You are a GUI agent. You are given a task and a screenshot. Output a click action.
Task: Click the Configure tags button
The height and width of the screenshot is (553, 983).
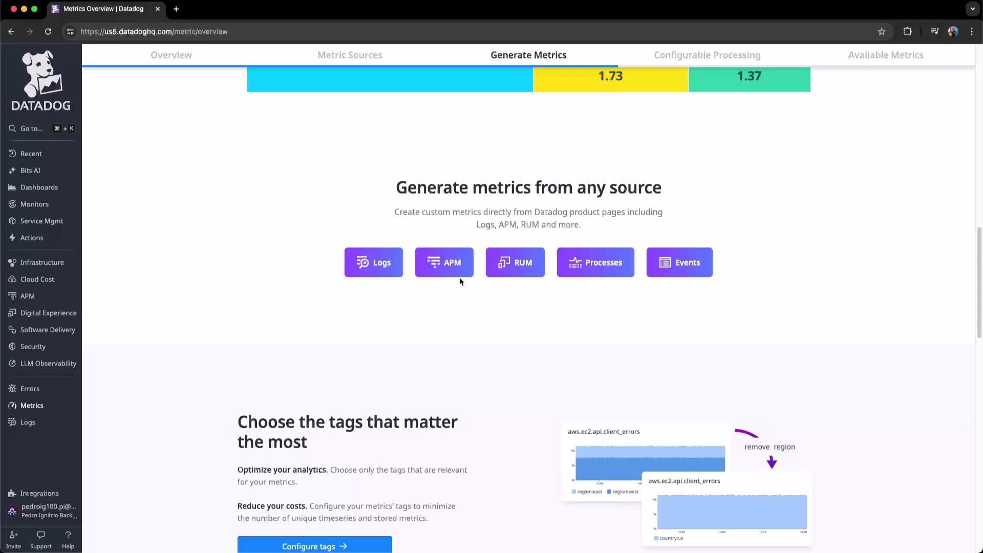tap(315, 546)
